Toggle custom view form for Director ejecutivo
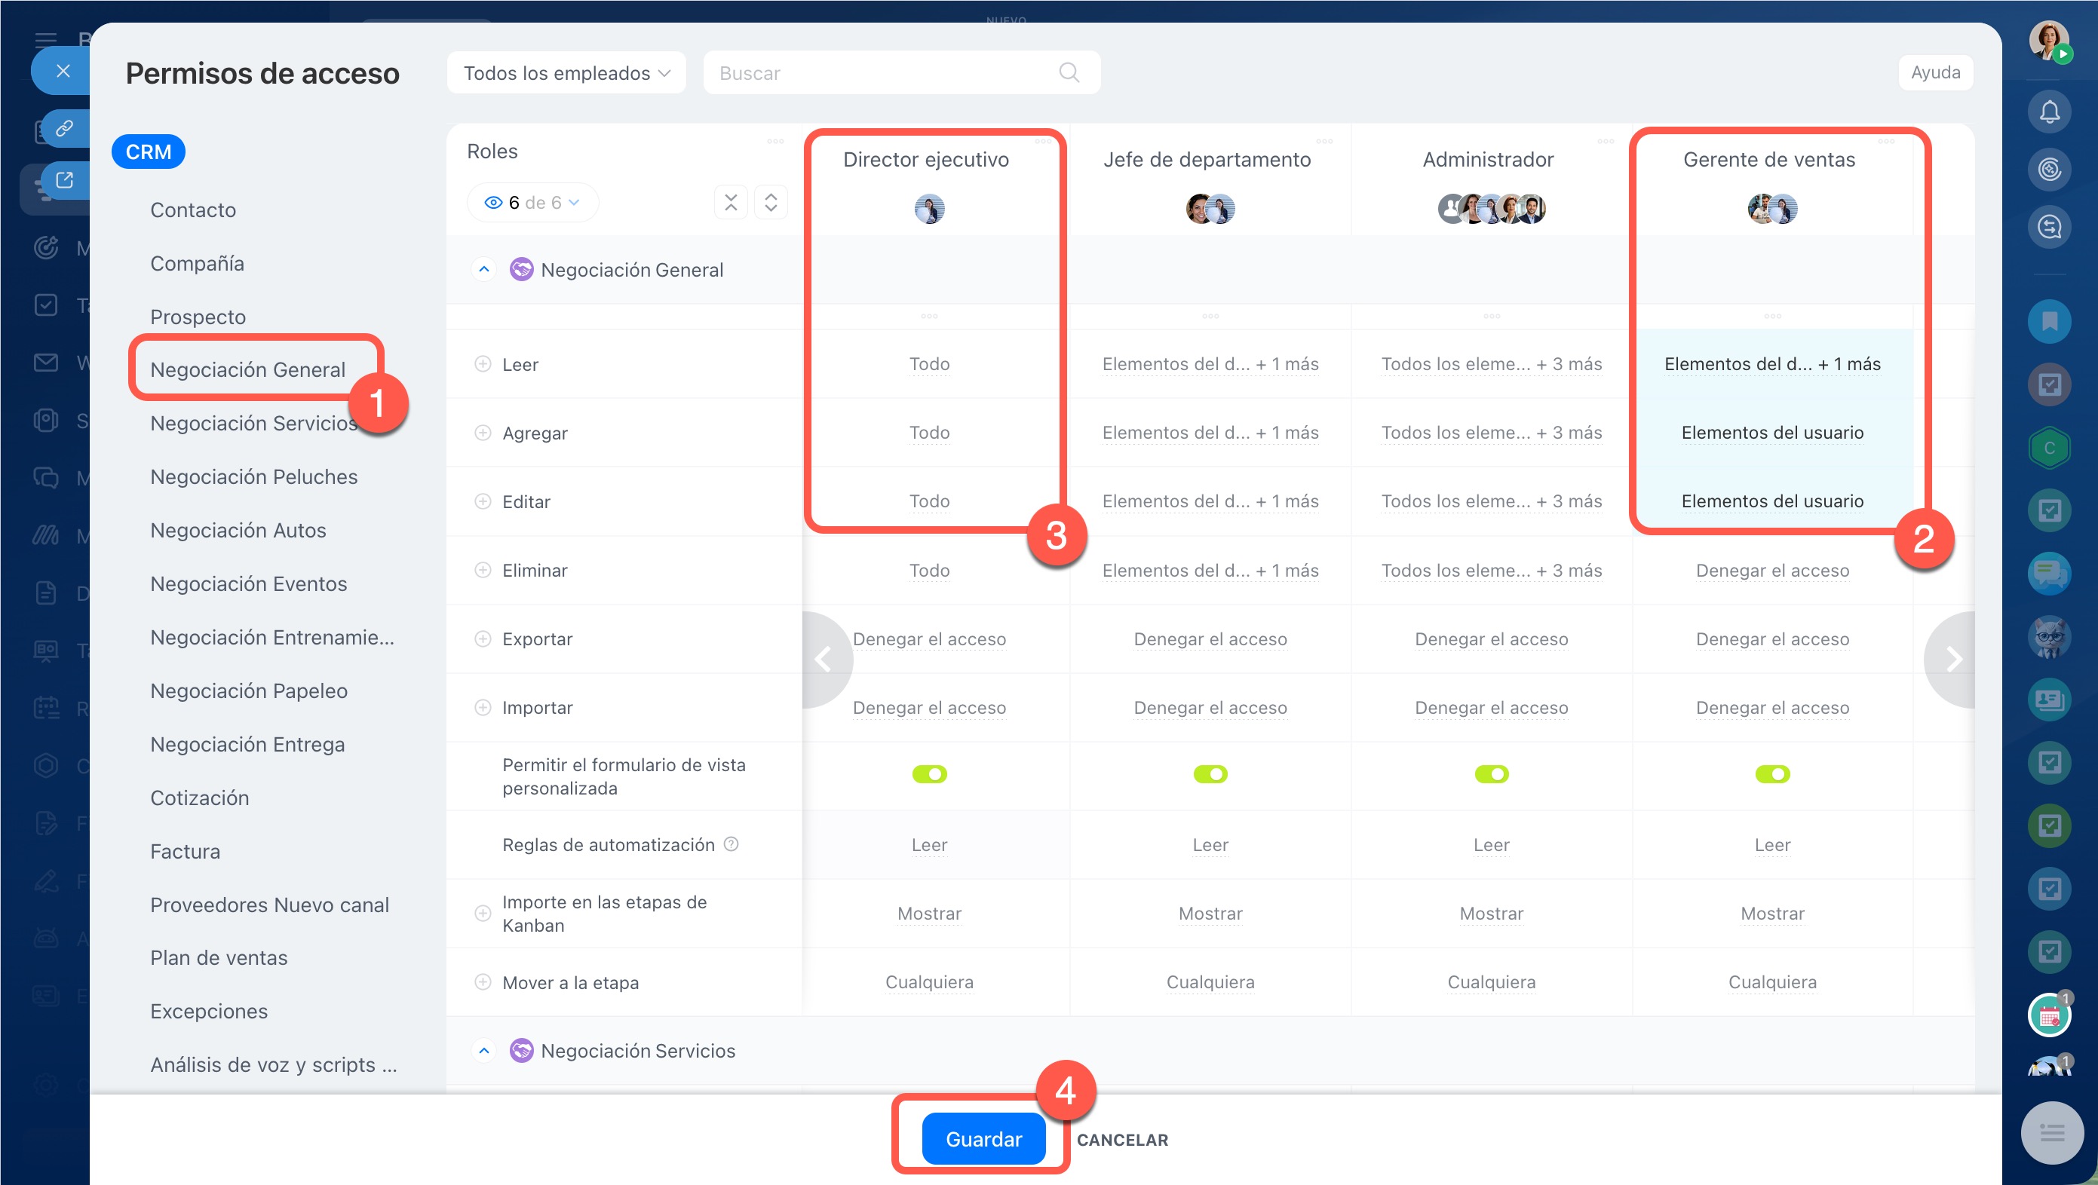The image size is (2098, 1185). click(929, 774)
